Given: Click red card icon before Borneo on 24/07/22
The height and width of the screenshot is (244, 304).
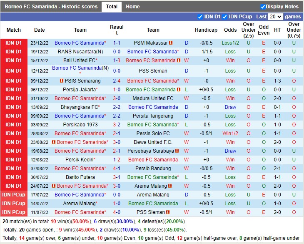Looking at the screenshot, I should pyautogui.click(x=54, y=186).
